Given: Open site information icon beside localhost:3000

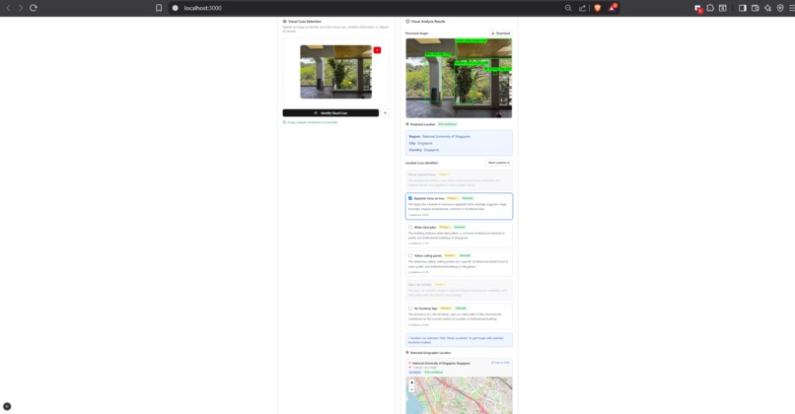Looking at the screenshot, I should pyautogui.click(x=175, y=8).
